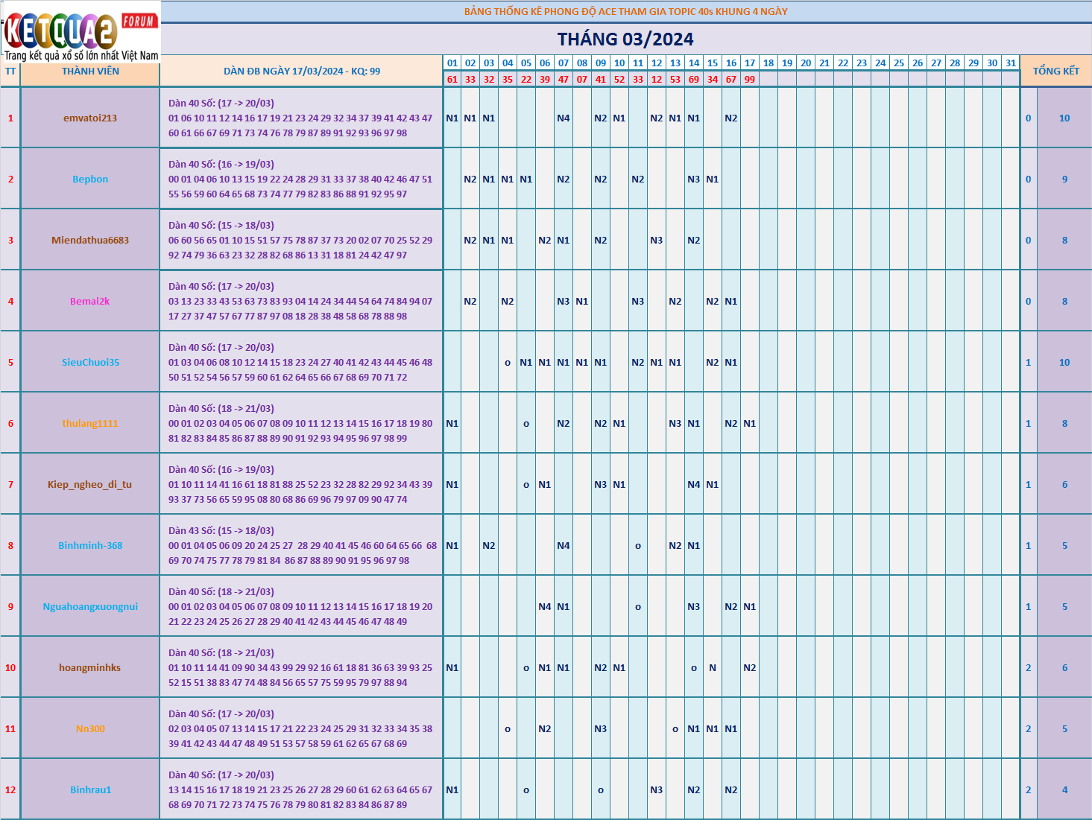Click the DÀN ĐB NGÀY 17/03/2024 header
The image size is (1092, 820).
coord(302,71)
